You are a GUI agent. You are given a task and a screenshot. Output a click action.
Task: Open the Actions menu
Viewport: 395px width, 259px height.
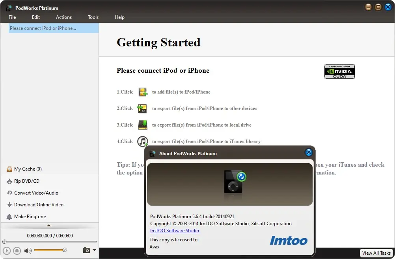click(64, 17)
